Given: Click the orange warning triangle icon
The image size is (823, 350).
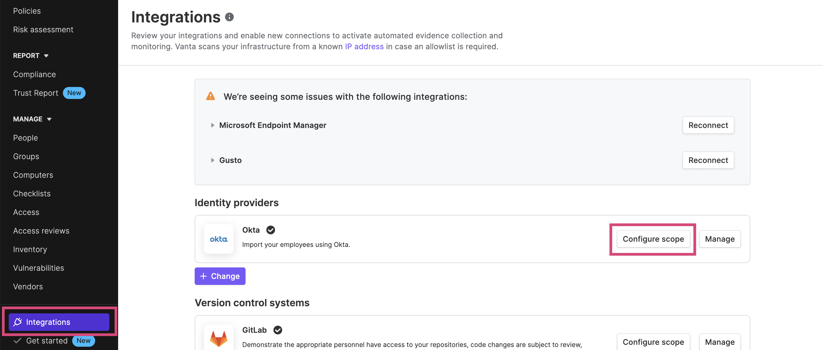Looking at the screenshot, I should pyautogui.click(x=211, y=96).
